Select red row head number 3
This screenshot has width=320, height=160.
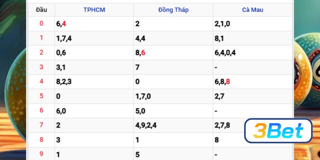pyautogui.click(x=41, y=67)
